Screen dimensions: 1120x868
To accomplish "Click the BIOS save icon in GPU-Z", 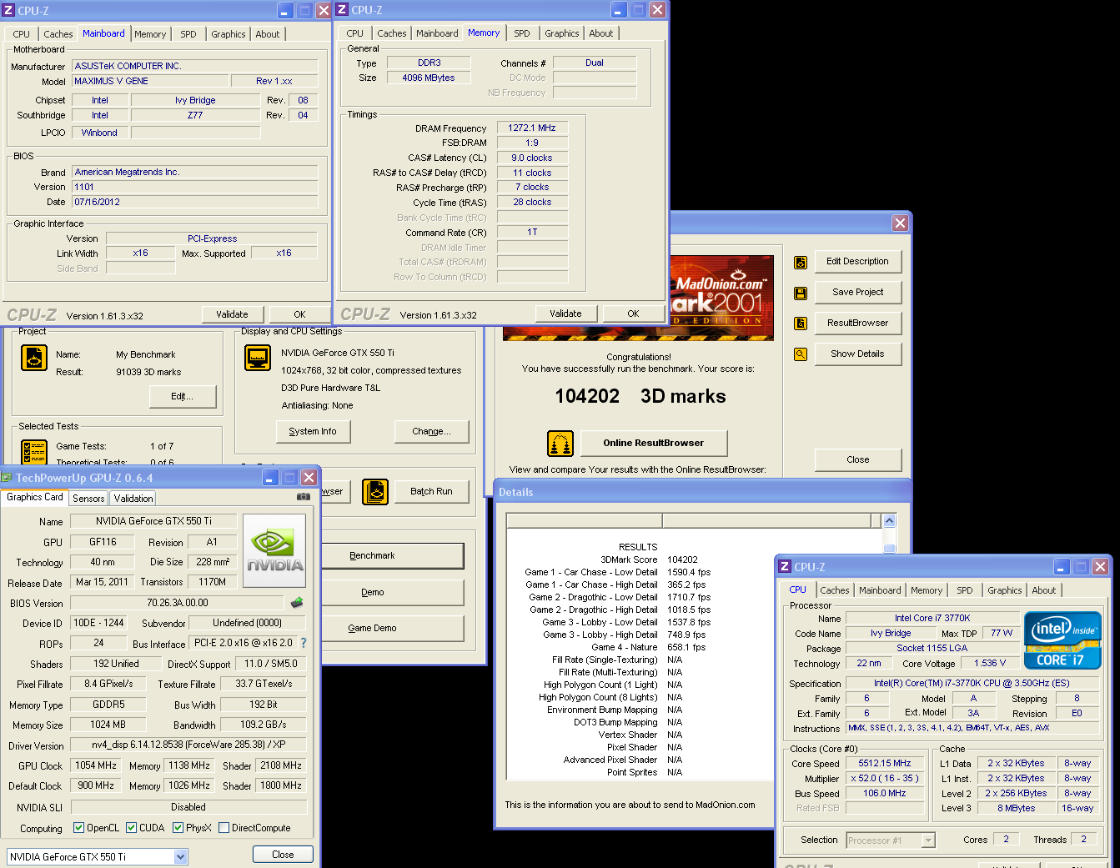I will click(x=296, y=602).
